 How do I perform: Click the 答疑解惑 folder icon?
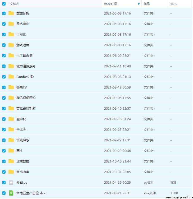click(x=11, y=140)
